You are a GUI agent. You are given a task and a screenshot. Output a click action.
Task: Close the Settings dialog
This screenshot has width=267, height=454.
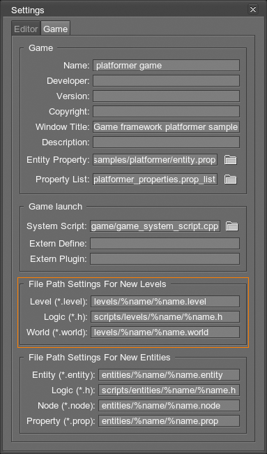tap(253, 10)
